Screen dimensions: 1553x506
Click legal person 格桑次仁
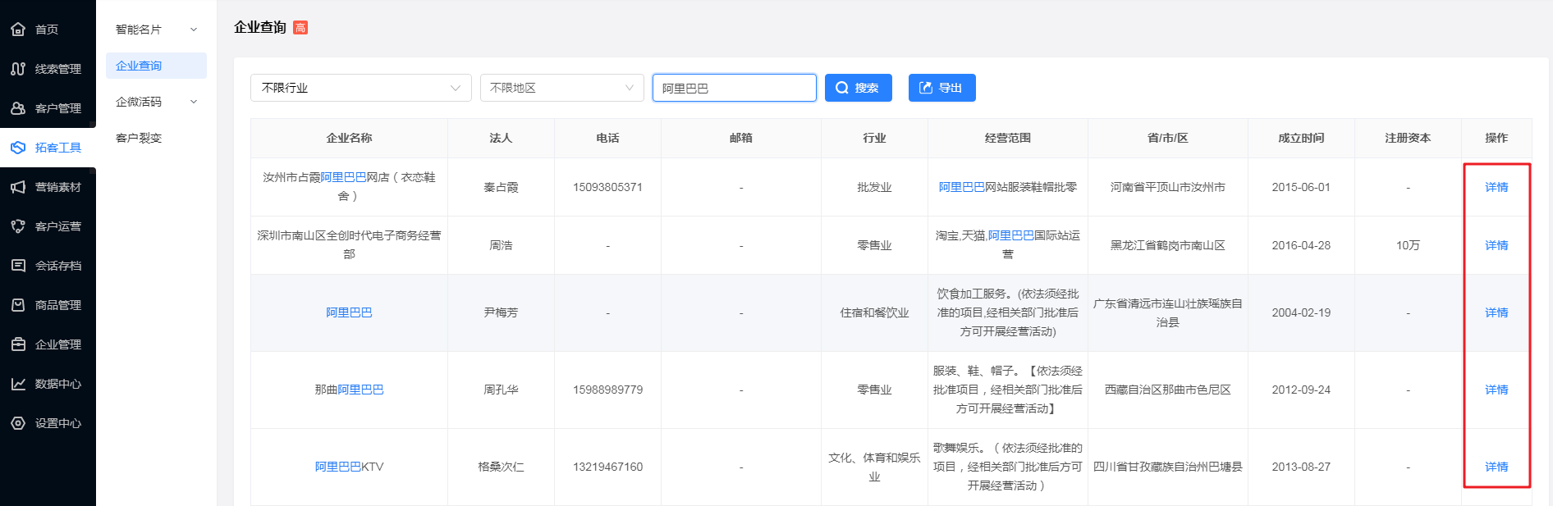501,467
